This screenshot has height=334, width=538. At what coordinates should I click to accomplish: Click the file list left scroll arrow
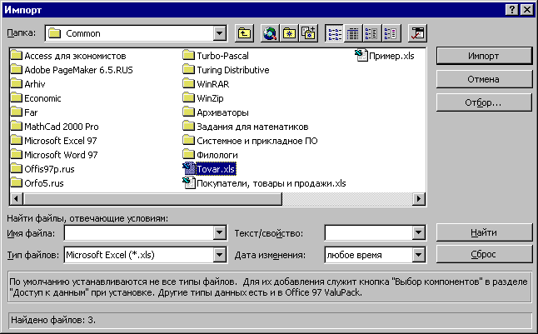[x=16, y=198]
